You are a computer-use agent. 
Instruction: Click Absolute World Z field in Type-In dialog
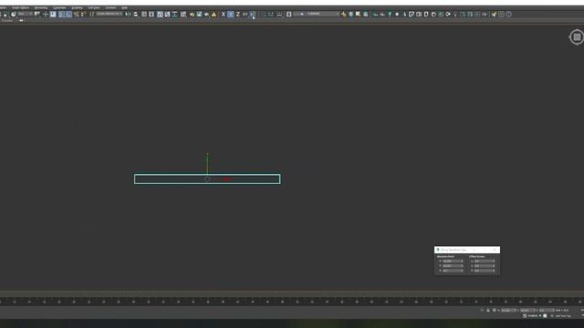(x=453, y=271)
